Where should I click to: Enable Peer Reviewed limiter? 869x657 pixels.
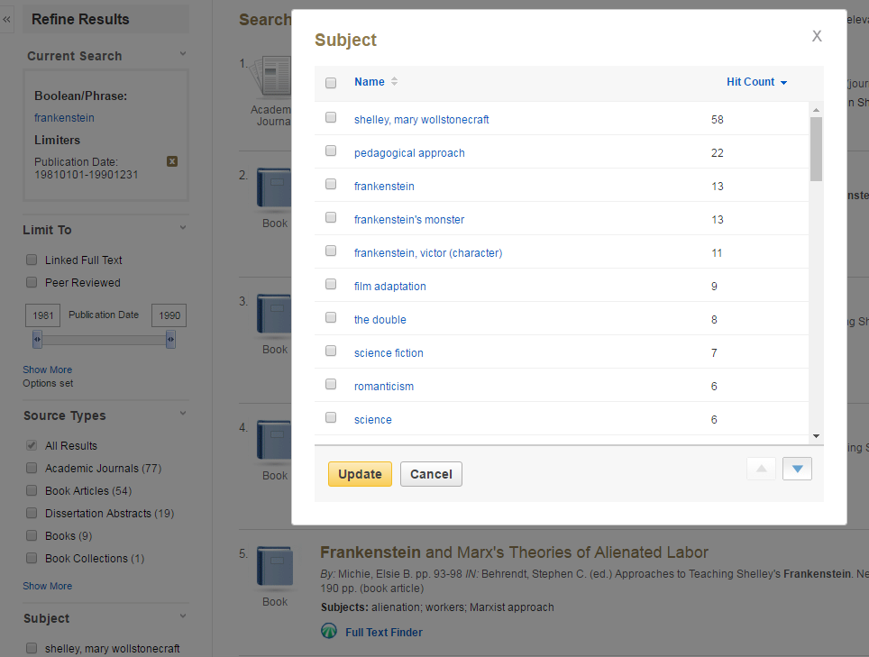click(32, 282)
